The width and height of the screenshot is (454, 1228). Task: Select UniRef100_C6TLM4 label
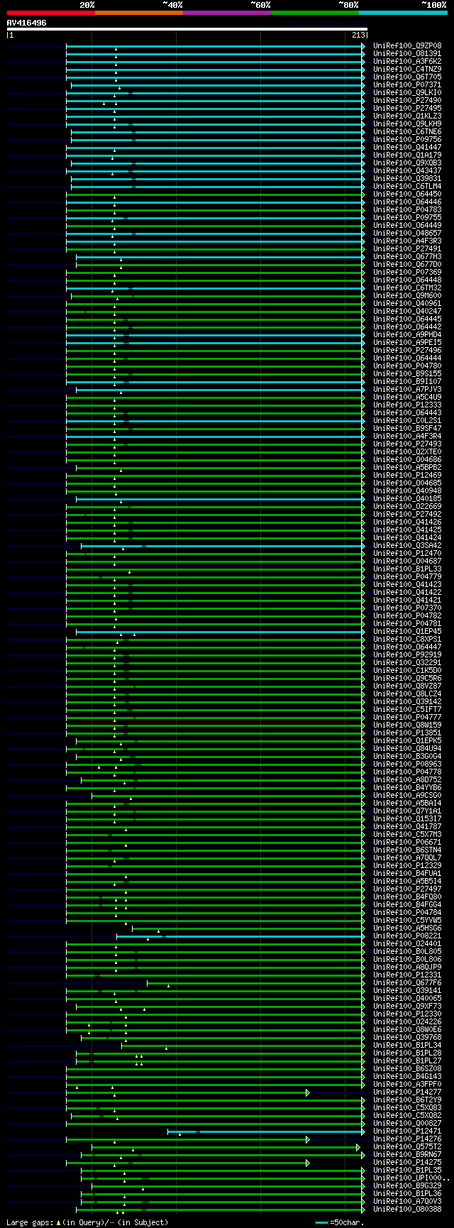tap(407, 187)
